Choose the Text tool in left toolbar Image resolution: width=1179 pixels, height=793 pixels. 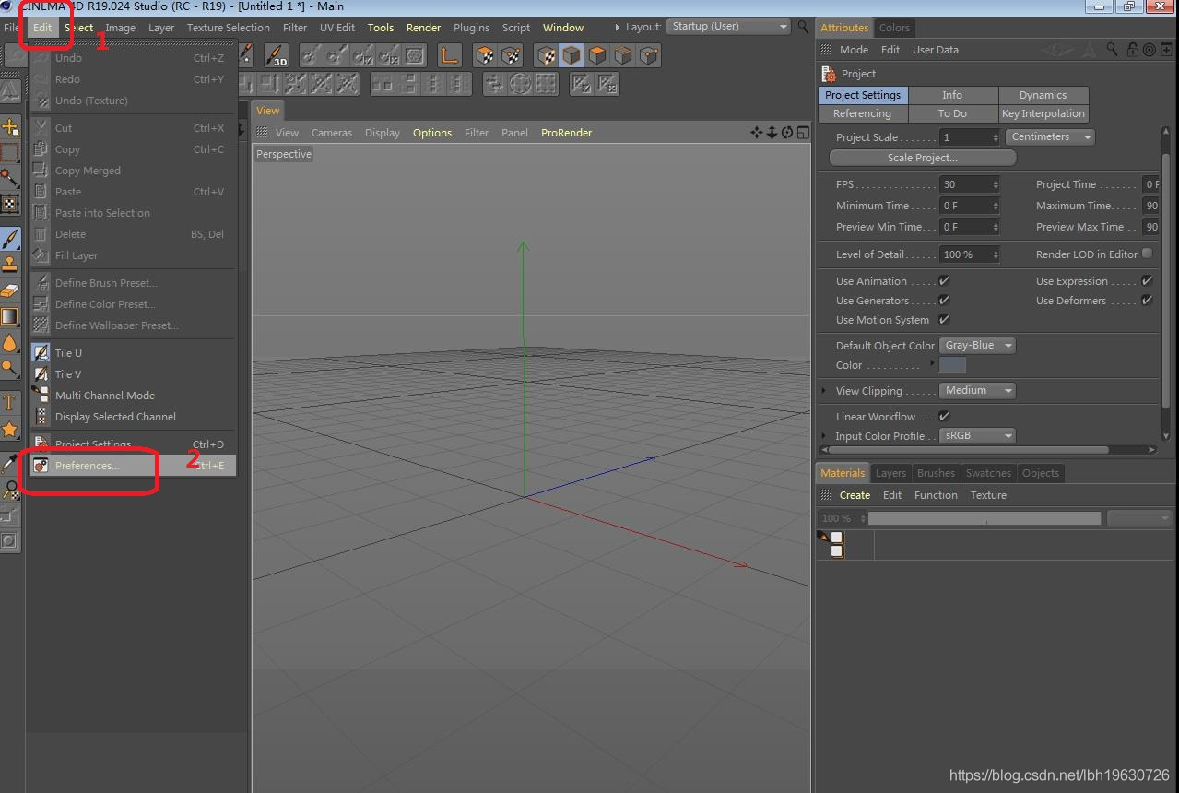click(x=10, y=402)
